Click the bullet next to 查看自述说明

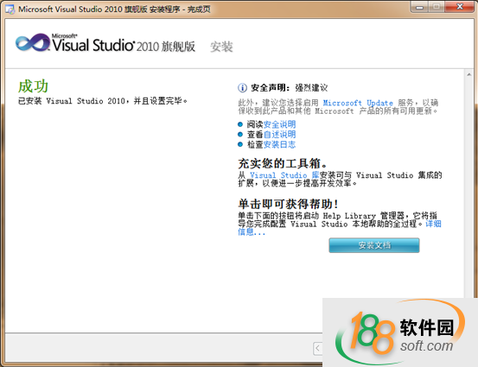[x=240, y=135]
